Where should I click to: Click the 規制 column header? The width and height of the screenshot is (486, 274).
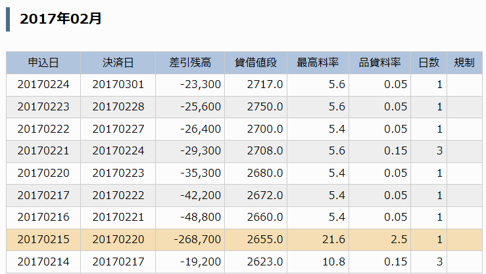464,63
